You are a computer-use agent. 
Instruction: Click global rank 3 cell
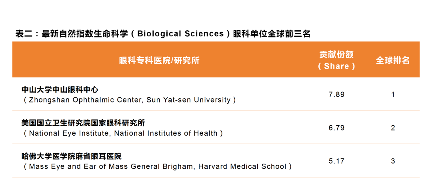pyautogui.click(x=393, y=161)
